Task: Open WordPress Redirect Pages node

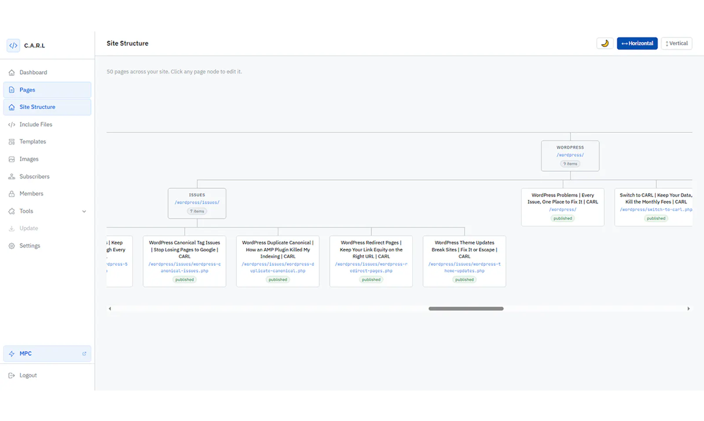Action: 371,261
